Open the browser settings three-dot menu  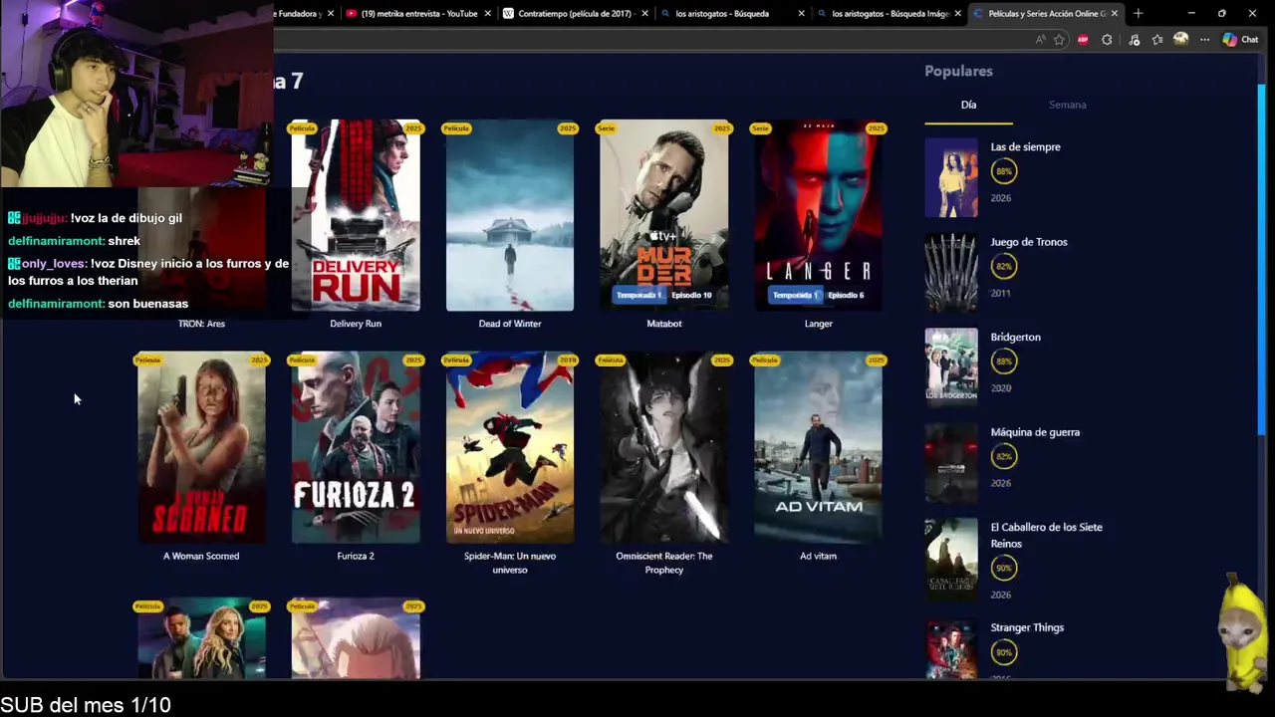point(1204,40)
